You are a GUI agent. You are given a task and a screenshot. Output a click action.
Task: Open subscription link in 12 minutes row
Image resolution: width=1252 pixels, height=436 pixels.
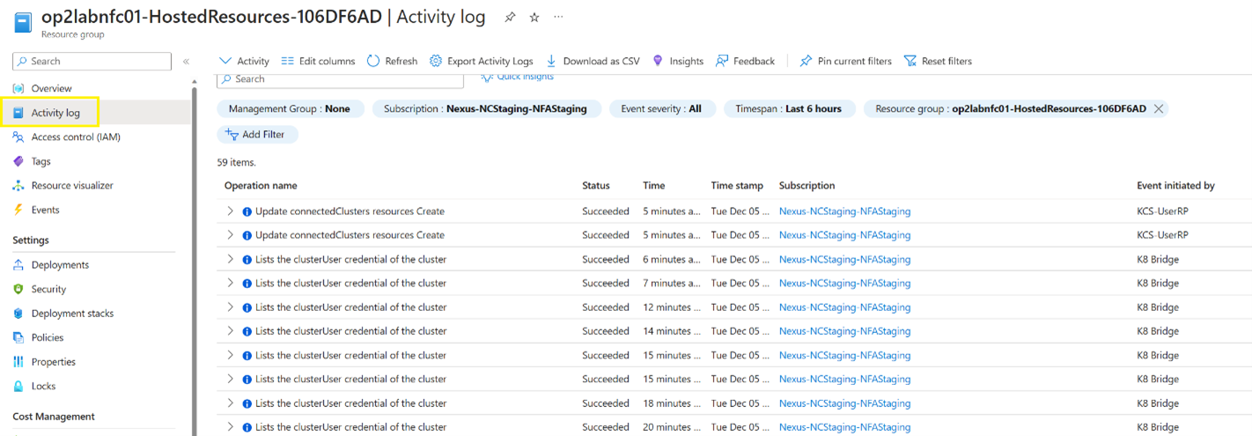pyautogui.click(x=844, y=307)
